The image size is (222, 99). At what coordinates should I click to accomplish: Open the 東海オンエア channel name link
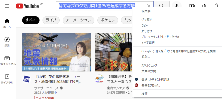116,88
